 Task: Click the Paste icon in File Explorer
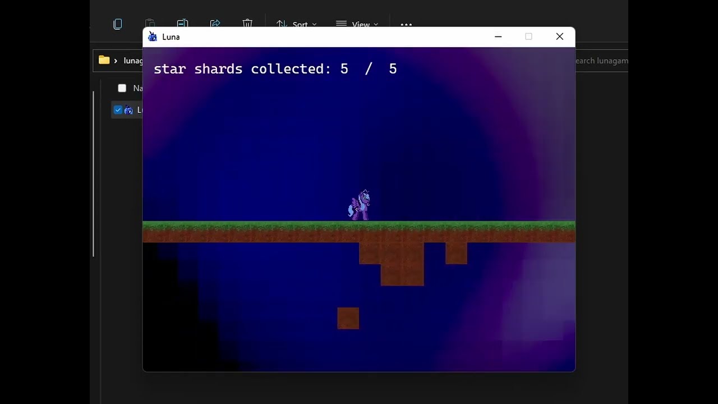pos(150,24)
